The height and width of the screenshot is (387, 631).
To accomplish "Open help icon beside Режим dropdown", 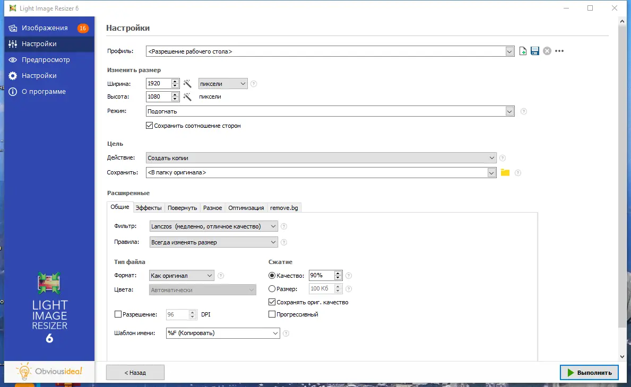I will 524,111.
